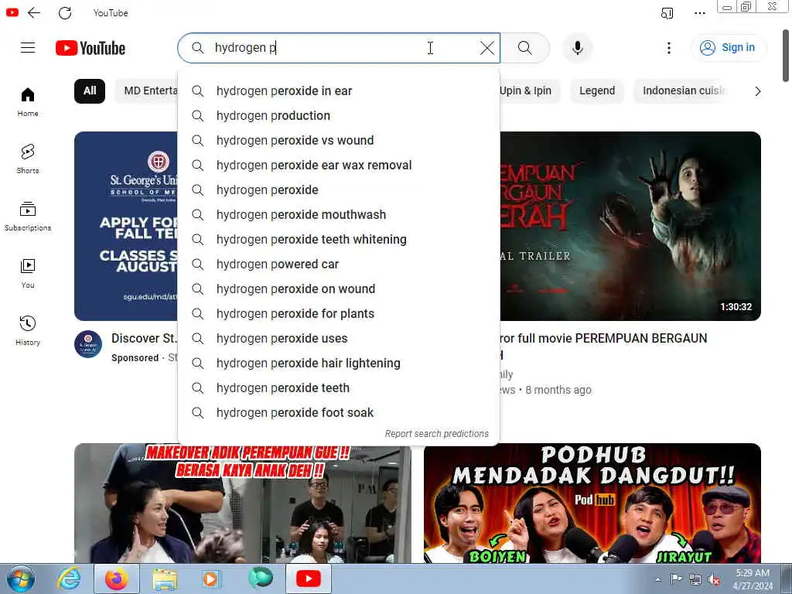Select the All filter chip
Viewport: 792px width, 594px height.
pos(90,91)
